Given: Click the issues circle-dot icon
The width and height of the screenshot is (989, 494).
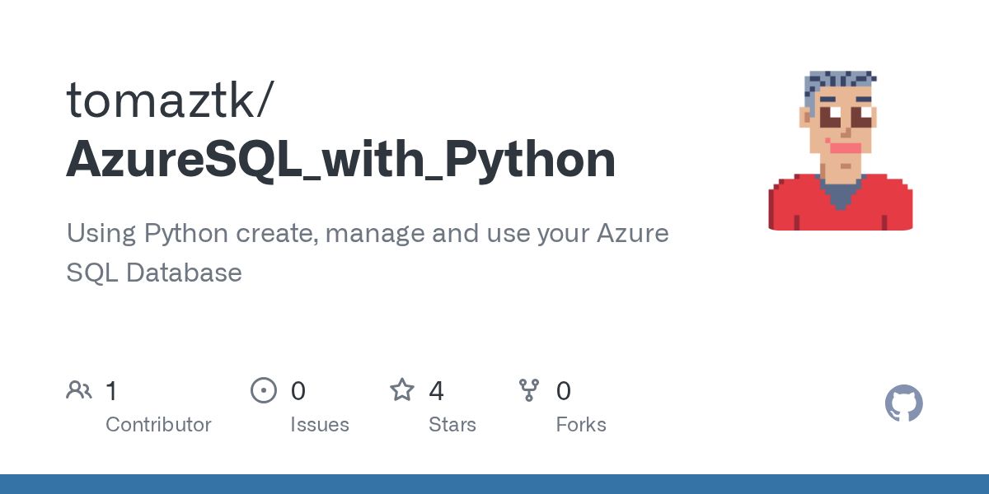Looking at the screenshot, I should point(263,390).
